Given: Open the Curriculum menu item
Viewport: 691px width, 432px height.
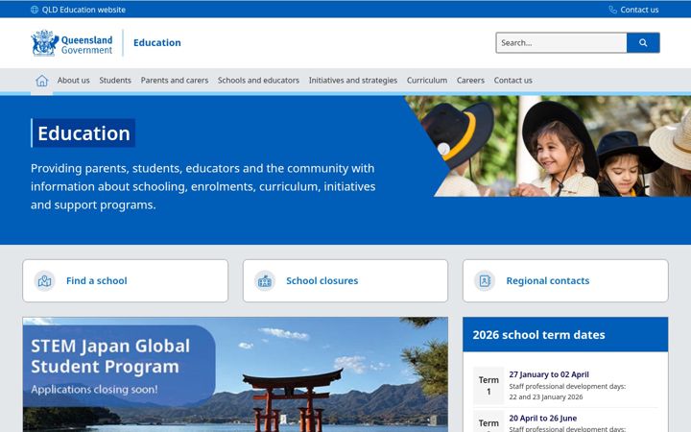Looking at the screenshot, I should (426, 81).
